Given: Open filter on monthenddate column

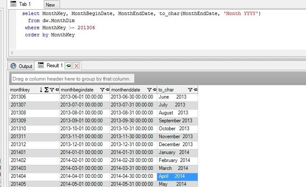Looking at the screenshot, I should point(149,90).
